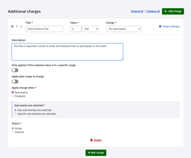
Task: Open the Per participant charge dropdown
Action: 123,29
